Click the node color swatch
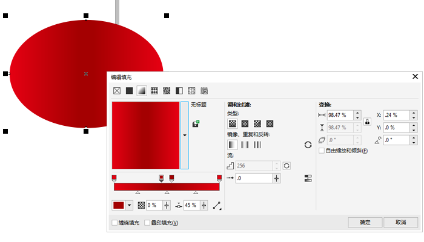 [x=119, y=205]
